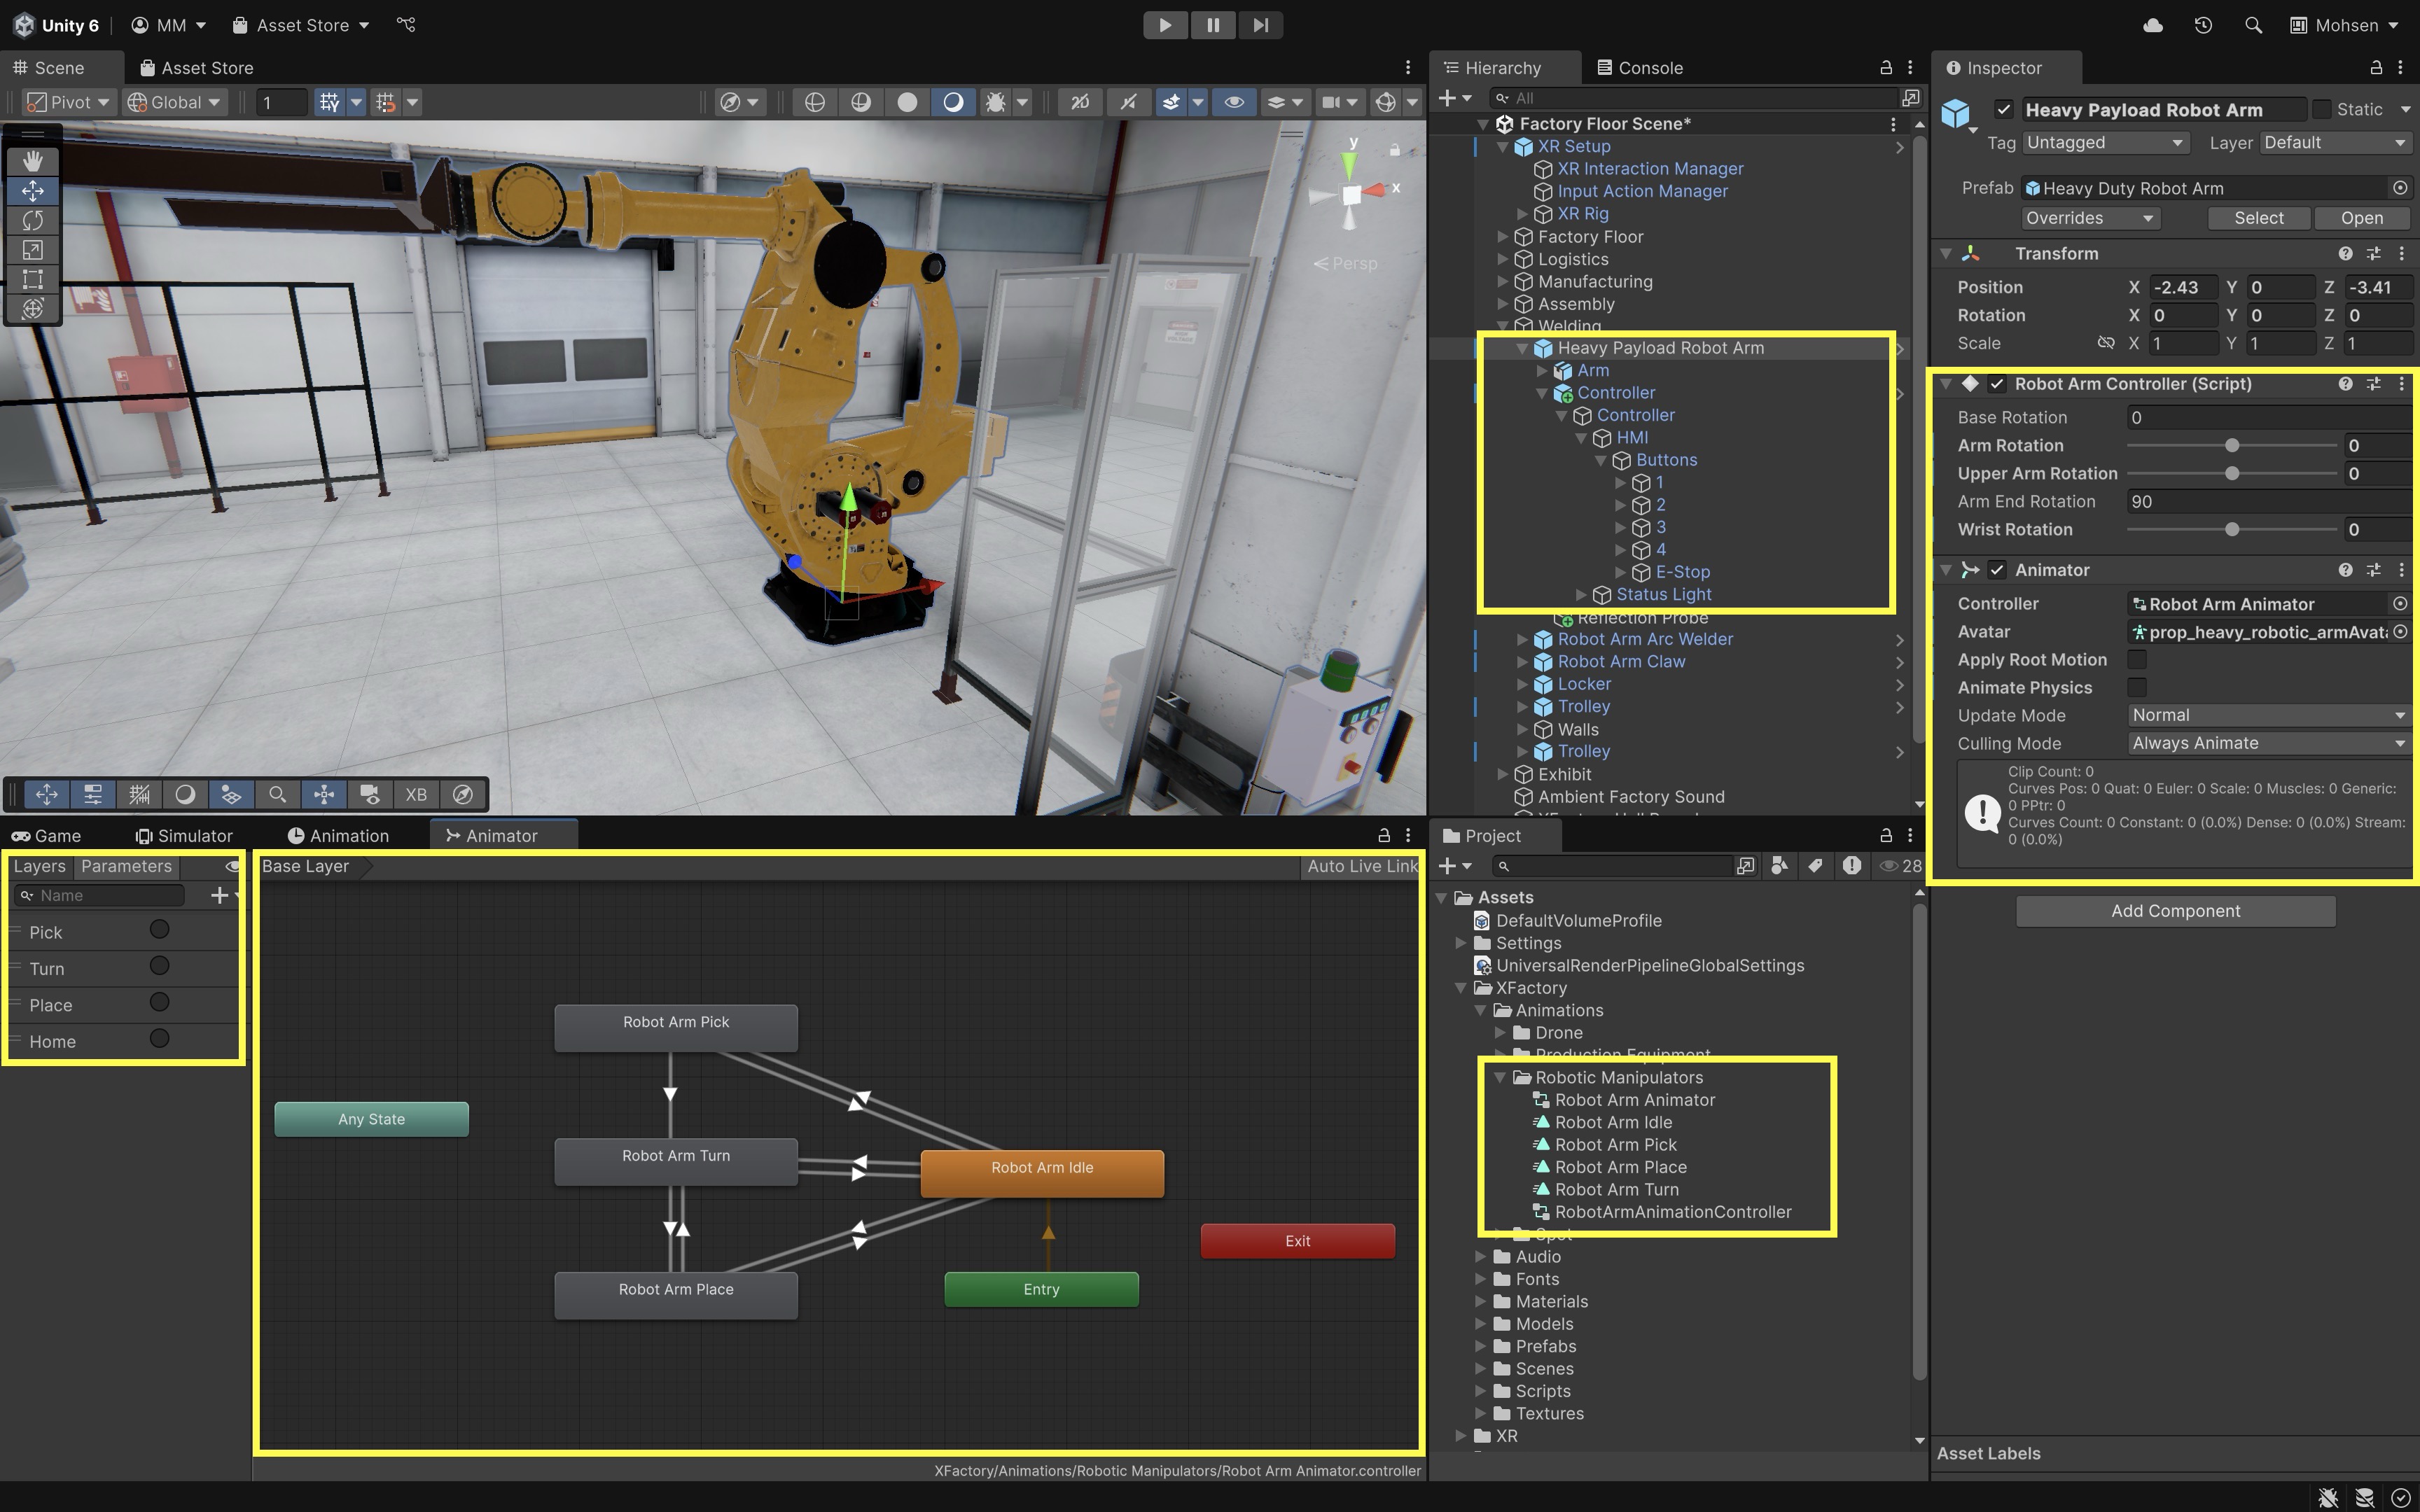Screen dimensions: 2420x1512
Task: Lock the Inspector panel
Action: click(2376, 68)
